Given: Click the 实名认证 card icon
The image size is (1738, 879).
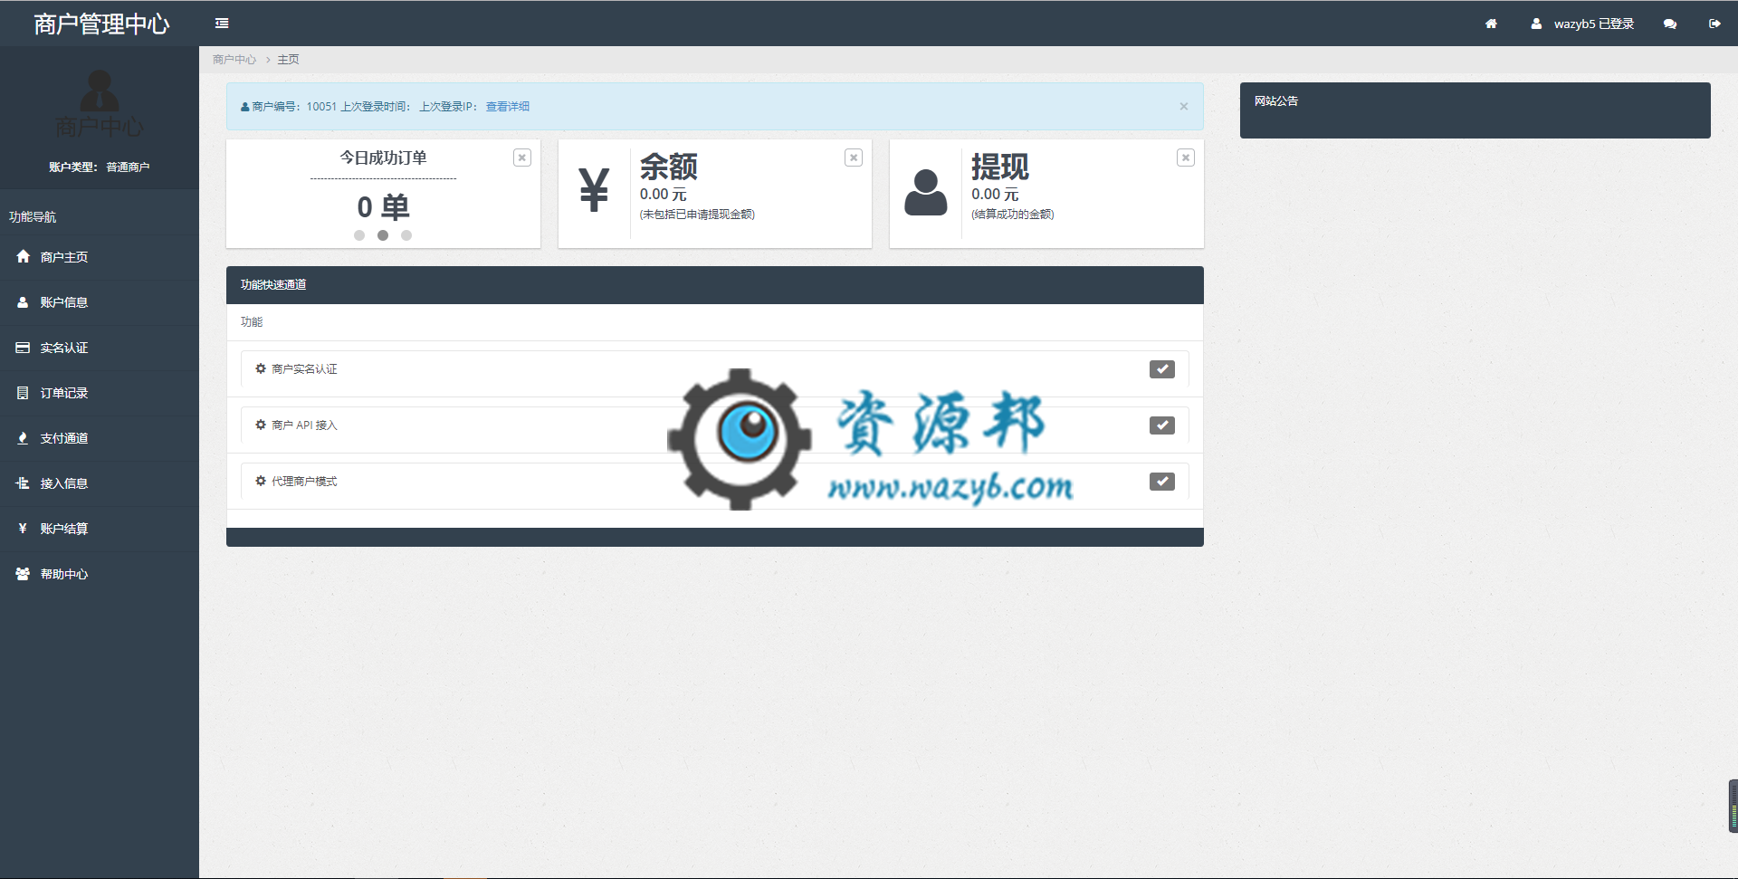Looking at the screenshot, I should coord(23,348).
